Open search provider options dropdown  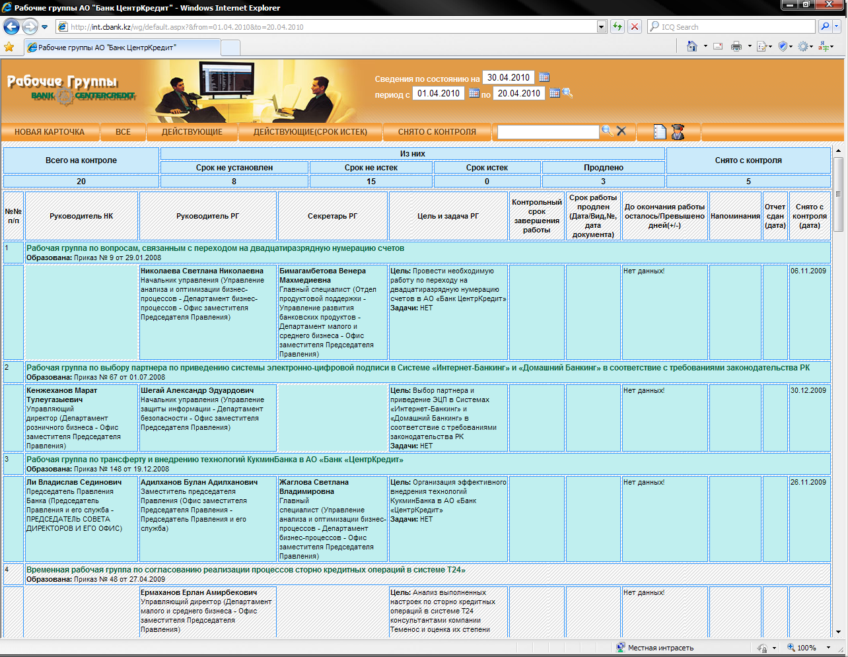837,27
